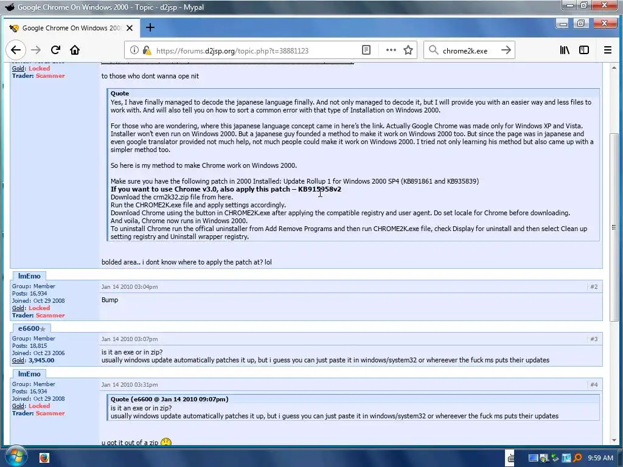Click the Gold link in post #2 sidebar
623x467 pixels.
[x=18, y=308]
